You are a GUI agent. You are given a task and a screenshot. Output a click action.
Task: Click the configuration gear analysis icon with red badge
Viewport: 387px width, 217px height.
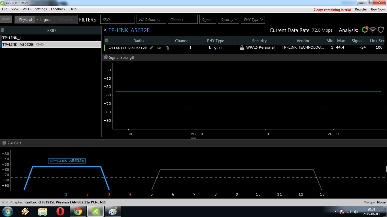364,30
